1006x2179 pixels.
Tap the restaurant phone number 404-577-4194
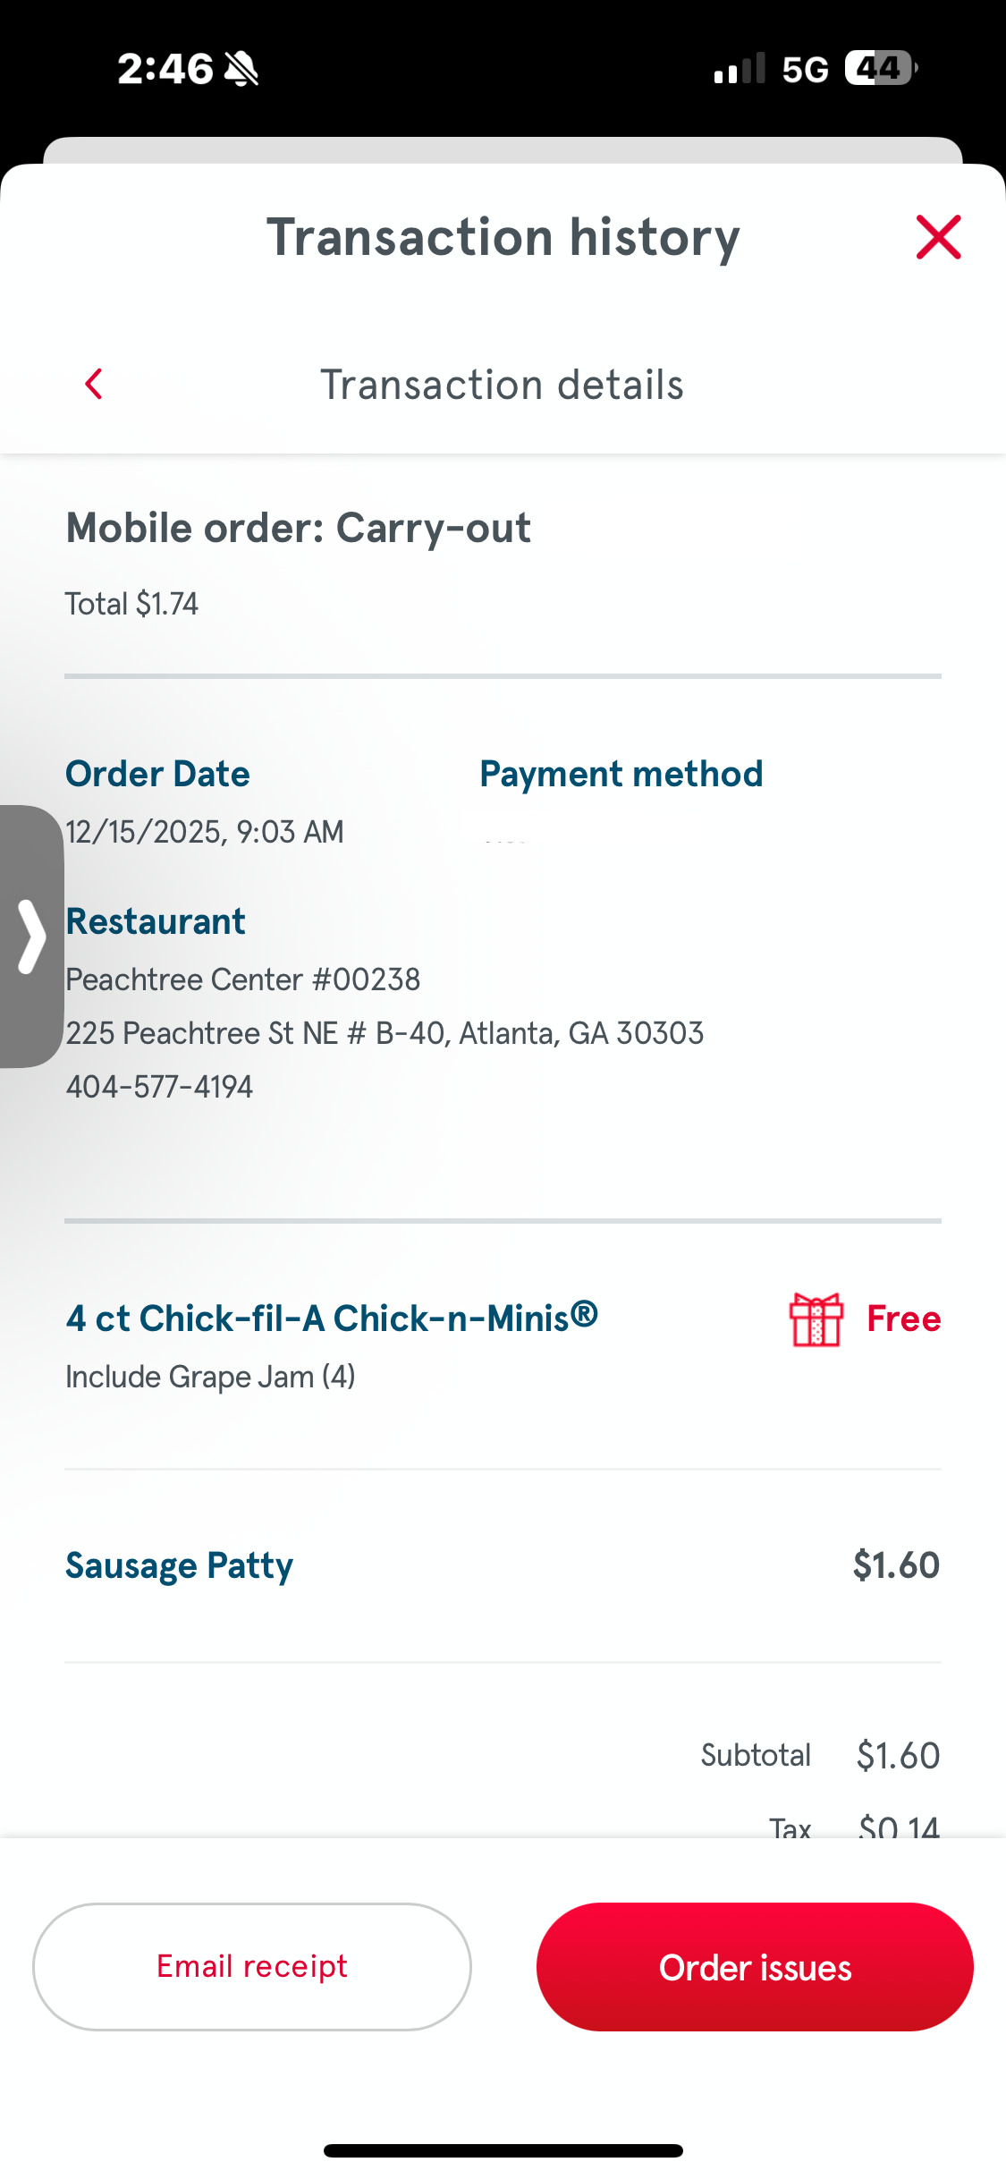tap(159, 1087)
